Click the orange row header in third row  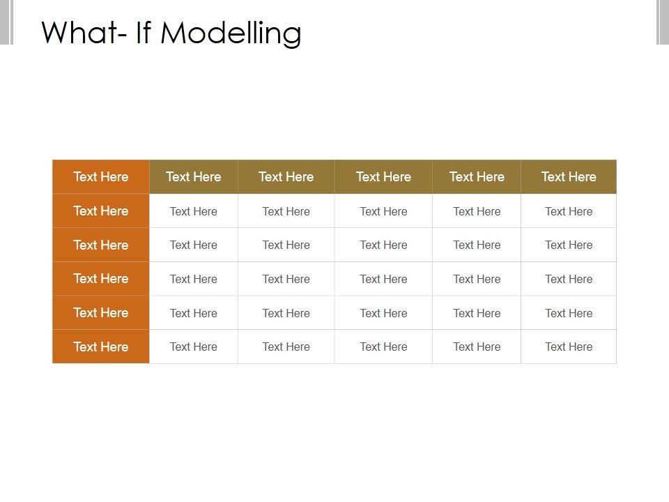101,245
